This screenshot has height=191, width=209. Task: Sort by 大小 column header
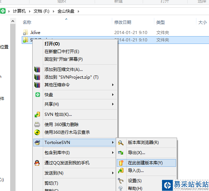click(203, 22)
